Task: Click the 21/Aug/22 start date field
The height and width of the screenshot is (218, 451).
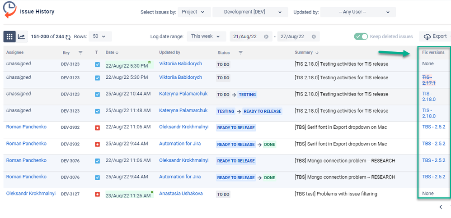Action: pyautogui.click(x=250, y=37)
